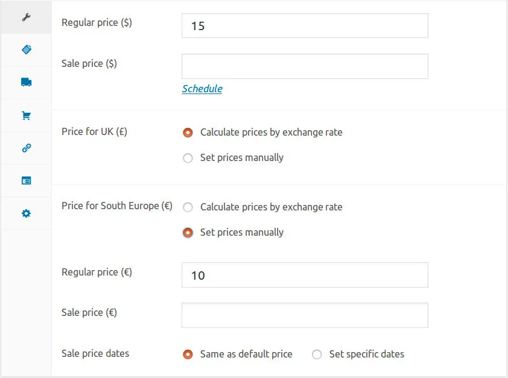Choose Same as default price option
508x378 pixels.
coord(188,354)
